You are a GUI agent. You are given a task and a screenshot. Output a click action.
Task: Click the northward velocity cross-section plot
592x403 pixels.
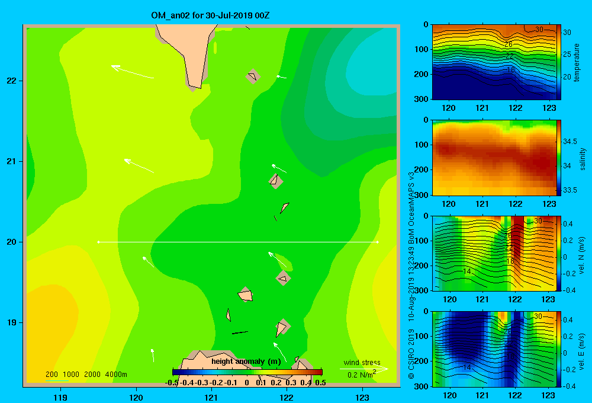pos(494,253)
